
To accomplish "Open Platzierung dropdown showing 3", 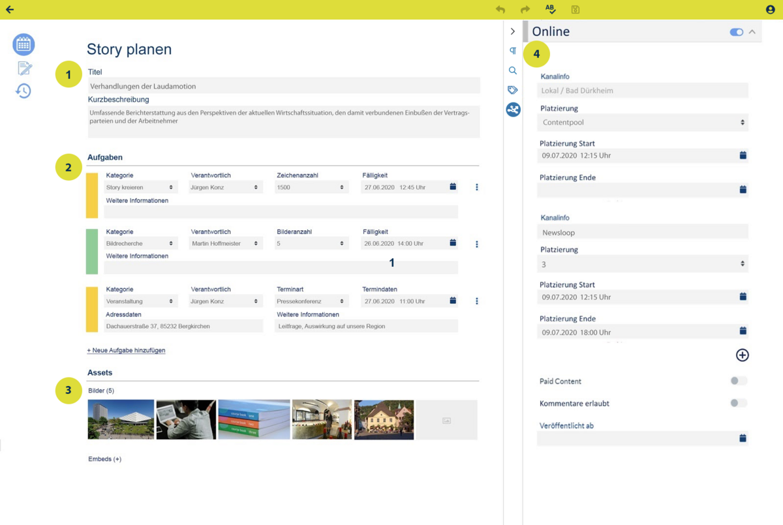I will tap(643, 264).
